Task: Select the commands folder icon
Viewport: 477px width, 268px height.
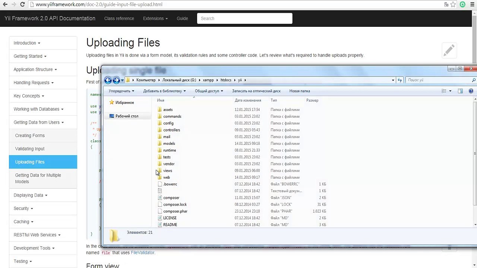Action: tap(159, 116)
